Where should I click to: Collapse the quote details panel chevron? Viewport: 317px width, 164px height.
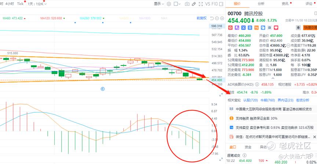pos(273,78)
